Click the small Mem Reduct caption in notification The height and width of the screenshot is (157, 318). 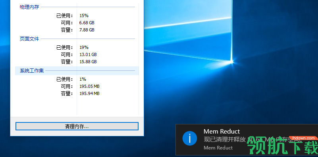pos(218,147)
